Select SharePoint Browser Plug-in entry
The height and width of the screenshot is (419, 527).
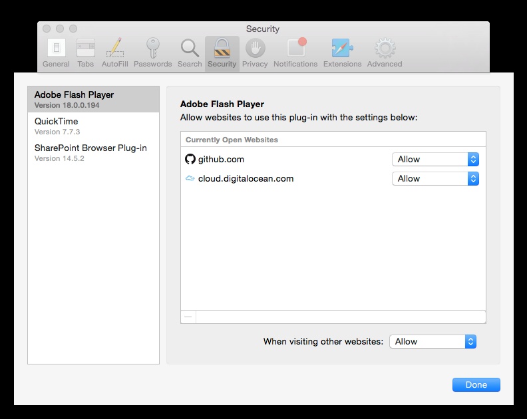pyautogui.click(x=93, y=152)
